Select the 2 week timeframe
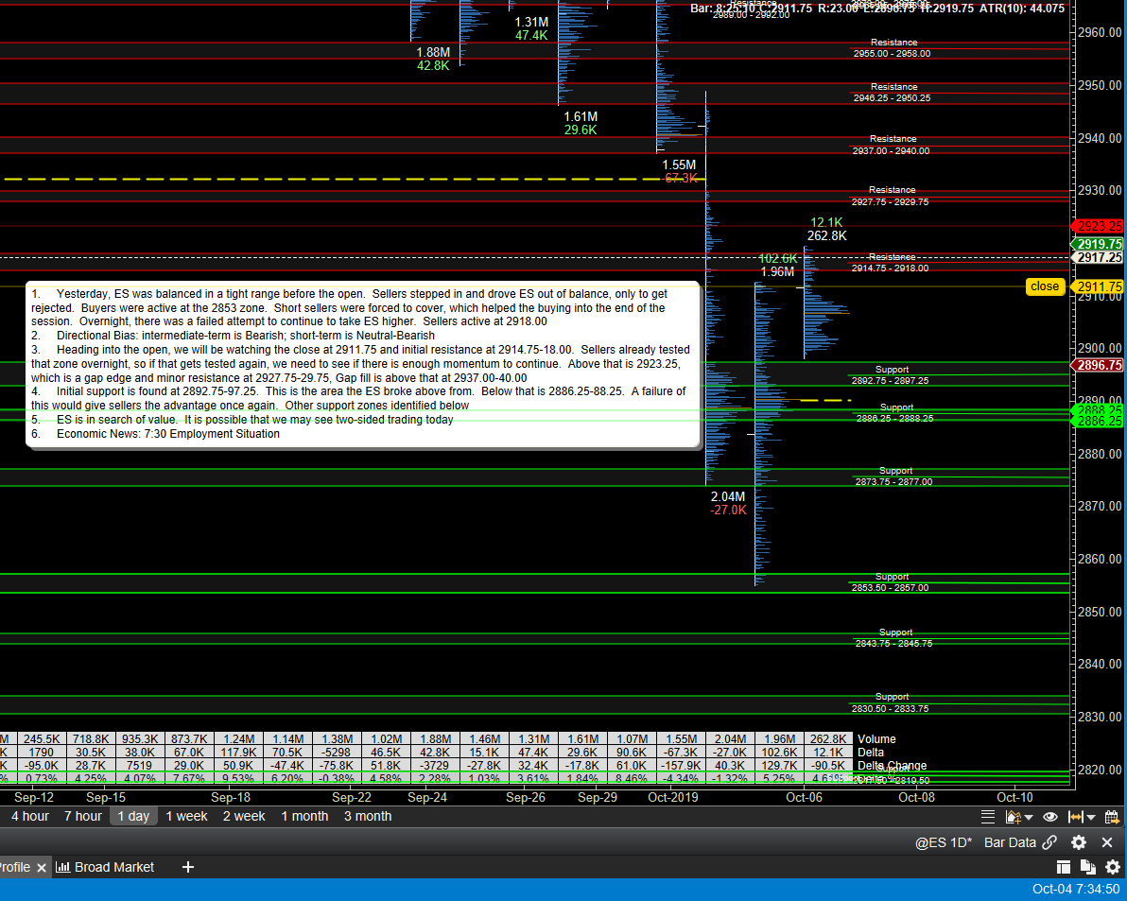The image size is (1127, 901). [x=244, y=816]
